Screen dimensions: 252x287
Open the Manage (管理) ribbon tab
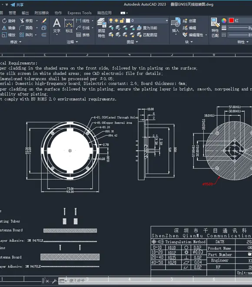(x=12, y=13)
